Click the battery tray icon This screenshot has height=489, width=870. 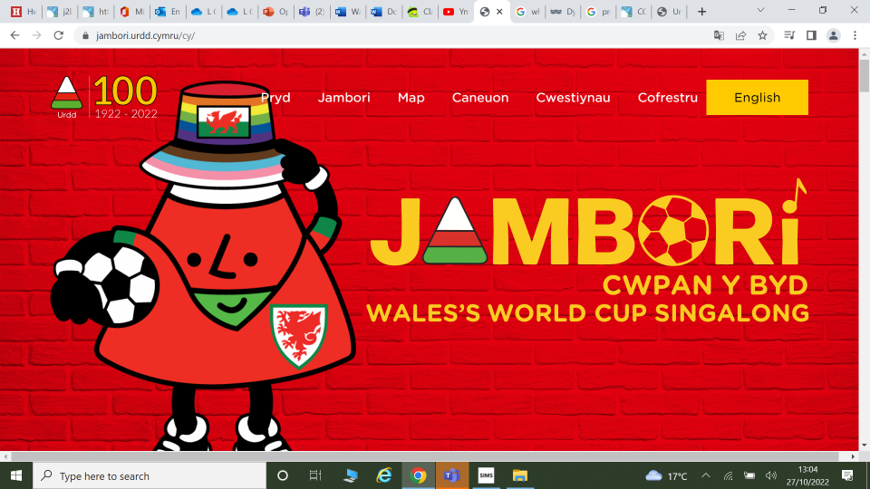coord(749,475)
